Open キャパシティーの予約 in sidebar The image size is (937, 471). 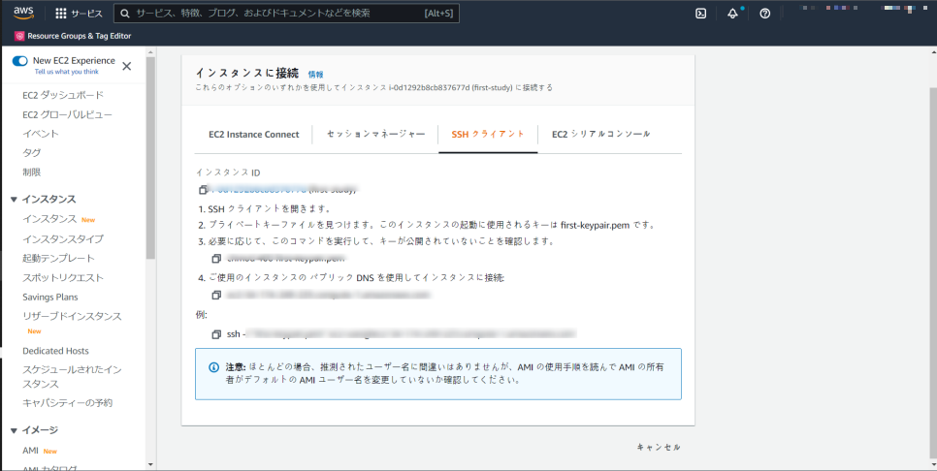(67, 403)
